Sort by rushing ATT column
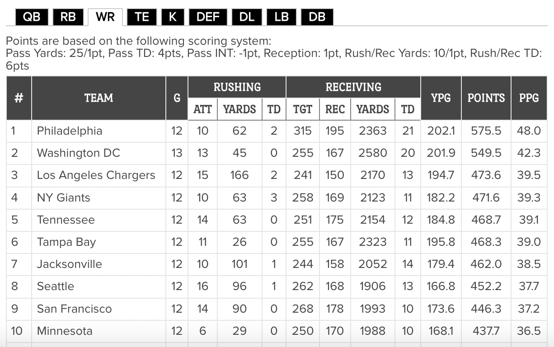 [202, 109]
